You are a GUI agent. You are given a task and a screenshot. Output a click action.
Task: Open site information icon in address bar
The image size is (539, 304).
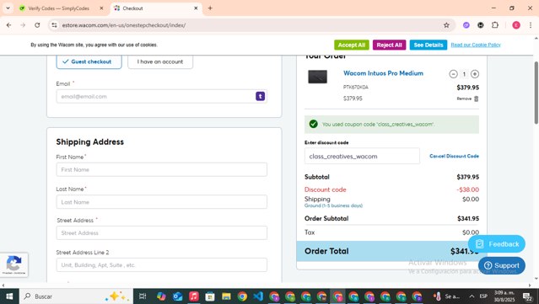coord(54,25)
